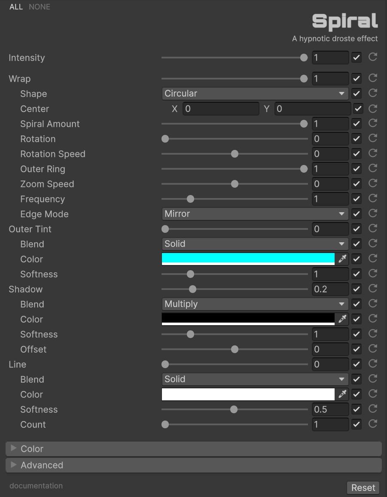Toggle the Shadow Offset checkbox

357,349
